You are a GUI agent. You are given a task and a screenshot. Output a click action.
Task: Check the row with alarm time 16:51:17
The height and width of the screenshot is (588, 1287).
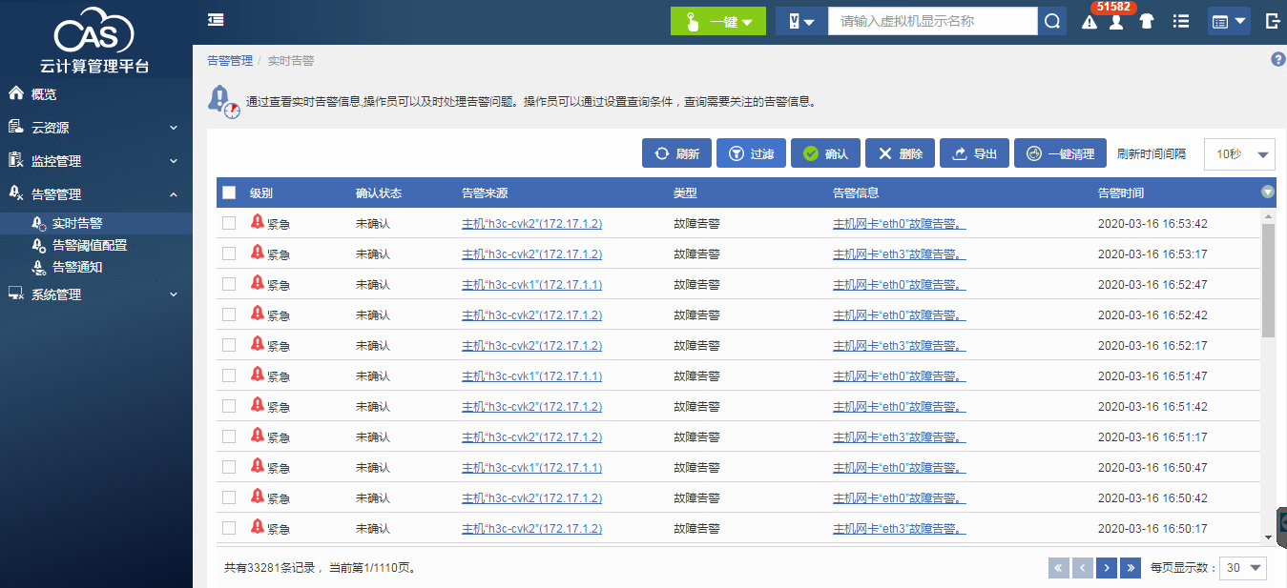229,436
